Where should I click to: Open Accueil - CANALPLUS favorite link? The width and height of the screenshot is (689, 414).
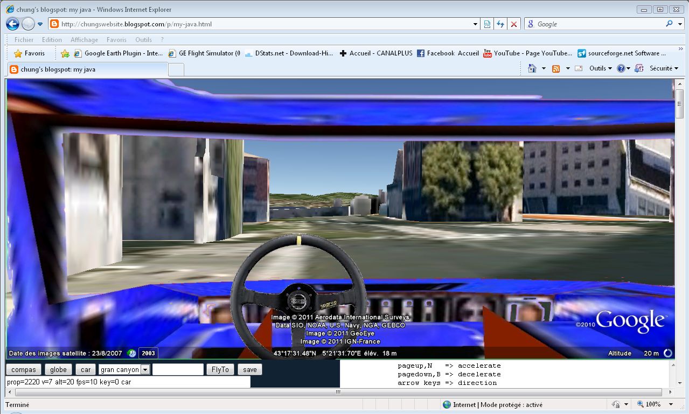point(375,53)
